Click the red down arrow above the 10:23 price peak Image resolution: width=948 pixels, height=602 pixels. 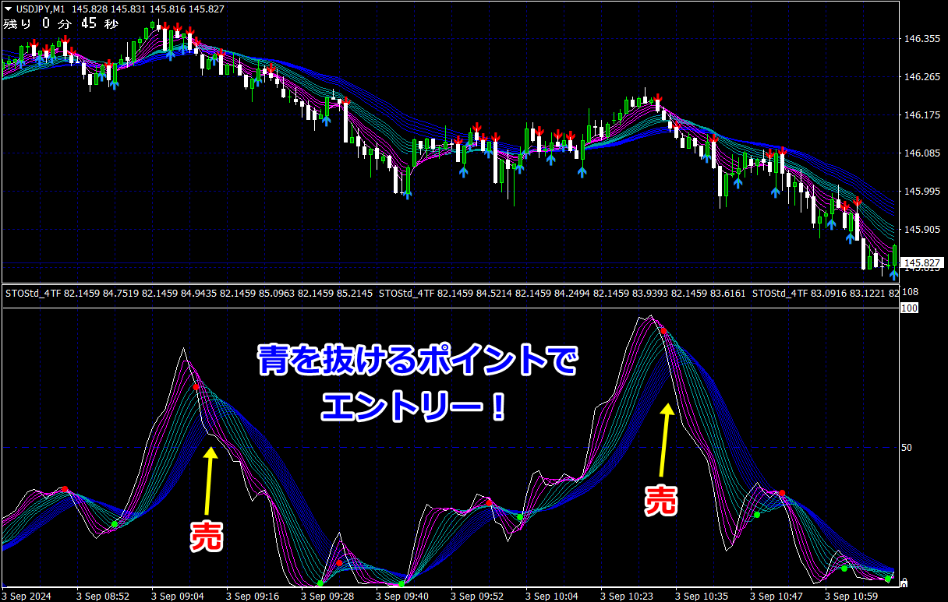pos(659,100)
